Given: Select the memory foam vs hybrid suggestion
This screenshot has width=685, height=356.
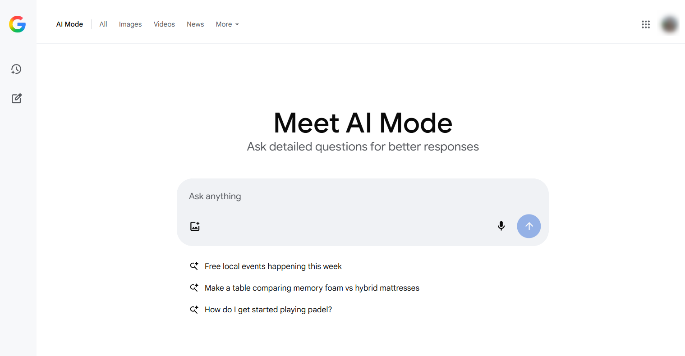Looking at the screenshot, I should 312,288.
